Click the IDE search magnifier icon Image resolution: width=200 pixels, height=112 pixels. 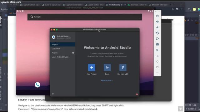click(x=189, y=9)
